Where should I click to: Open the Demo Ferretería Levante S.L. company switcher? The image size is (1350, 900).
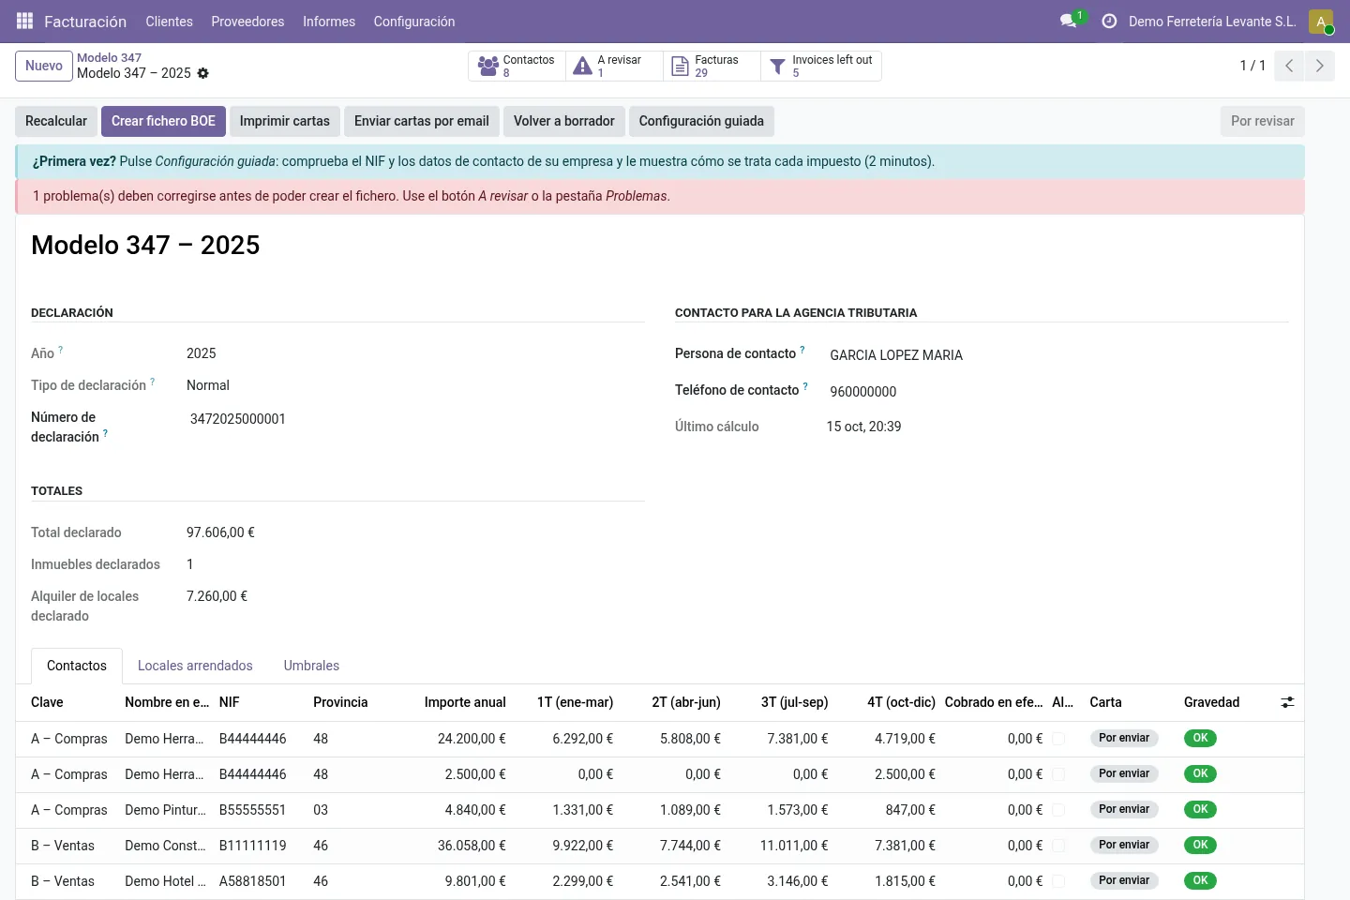[1212, 21]
